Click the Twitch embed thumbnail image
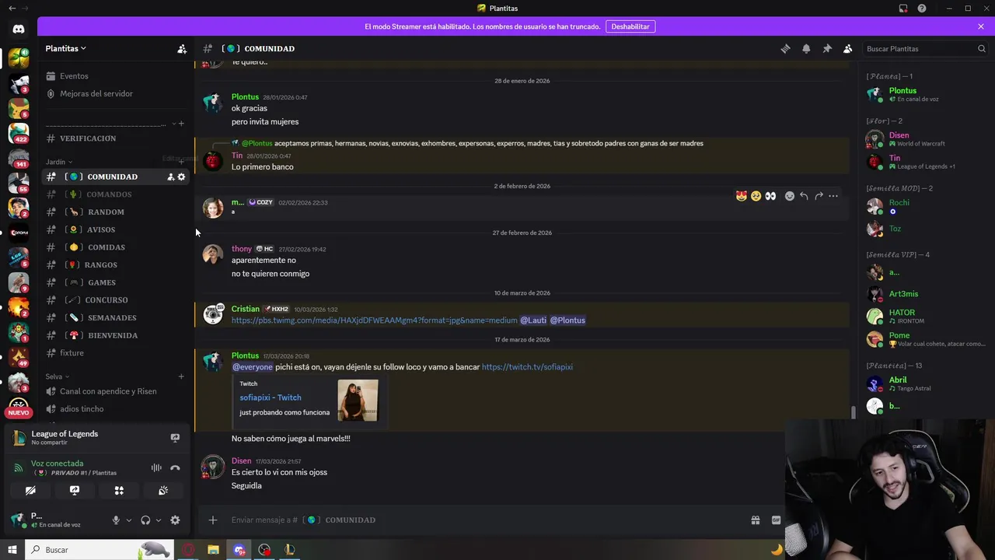This screenshot has width=995, height=560. [x=358, y=401]
